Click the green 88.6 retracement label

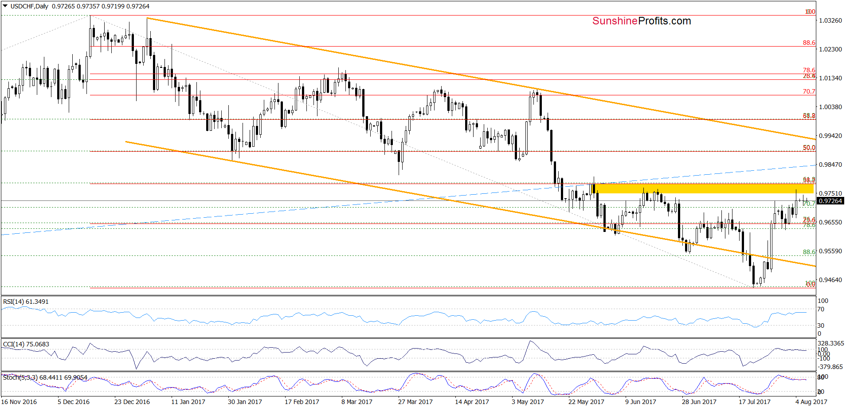click(x=809, y=252)
